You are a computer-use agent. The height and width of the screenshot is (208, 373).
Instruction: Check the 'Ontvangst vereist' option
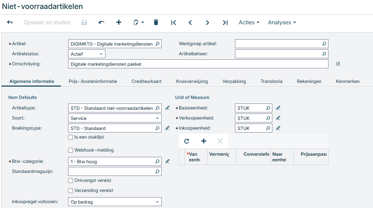point(71,180)
